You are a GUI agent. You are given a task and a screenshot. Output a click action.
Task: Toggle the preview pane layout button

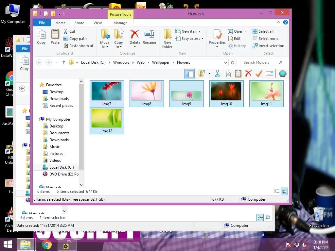(189, 74)
